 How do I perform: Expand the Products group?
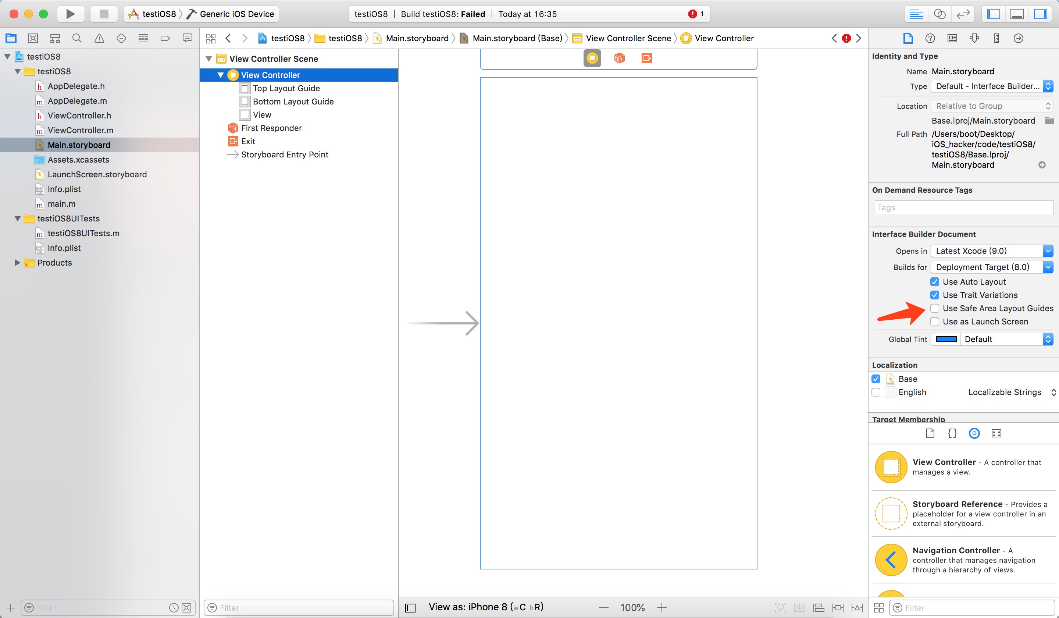pyautogui.click(x=18, y=262)
